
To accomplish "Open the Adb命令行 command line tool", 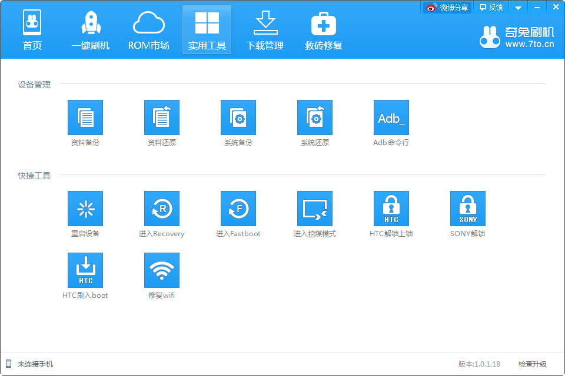I will (x=391, y=117).
